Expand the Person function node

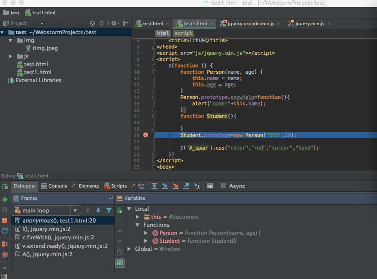pyautogui.click(x=146, y=233)
